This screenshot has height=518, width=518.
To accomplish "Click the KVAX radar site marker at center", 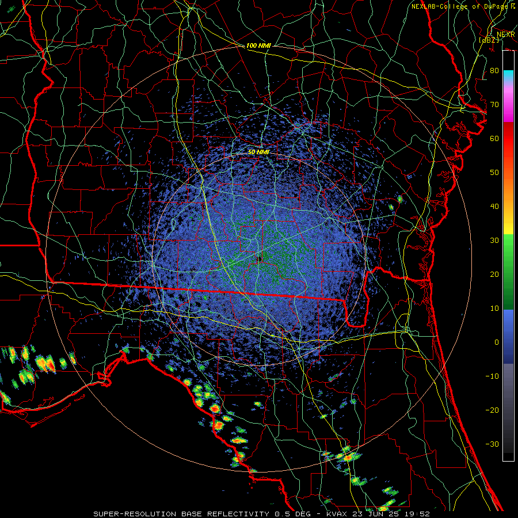I will coord(260,260).
